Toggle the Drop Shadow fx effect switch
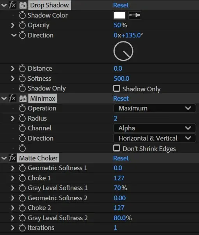Viewport: 199px width, 235px height. (x=12, y=5)
